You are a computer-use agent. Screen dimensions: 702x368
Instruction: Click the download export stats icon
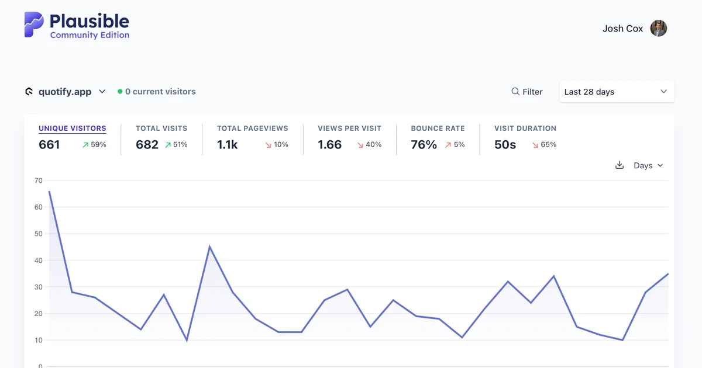(x=620, y=165)
